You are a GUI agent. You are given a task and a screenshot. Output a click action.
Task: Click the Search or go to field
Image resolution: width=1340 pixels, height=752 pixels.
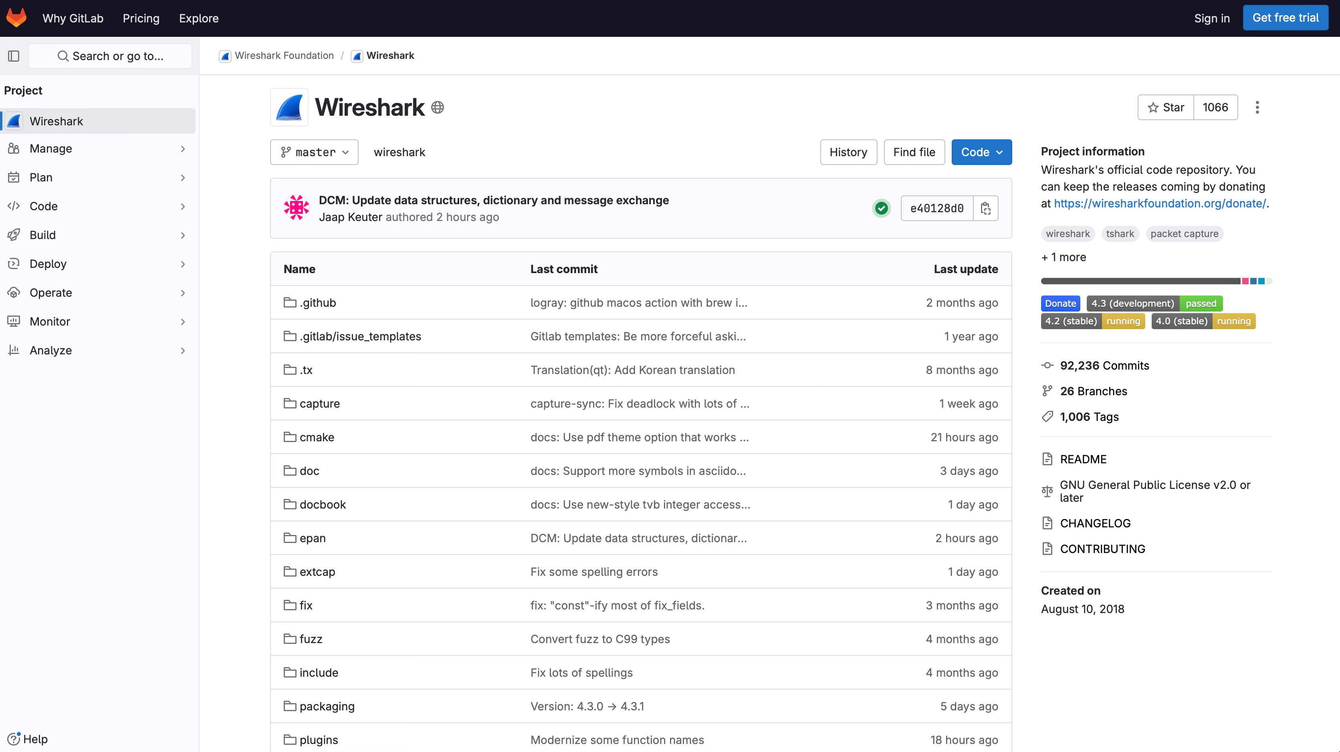pos(110,56)
